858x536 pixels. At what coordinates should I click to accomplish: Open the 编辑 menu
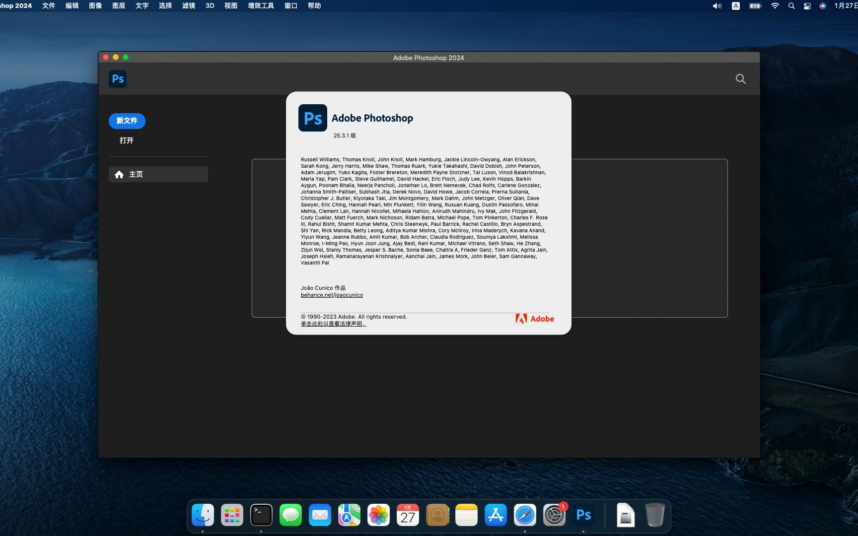click(x=72, y=6)
